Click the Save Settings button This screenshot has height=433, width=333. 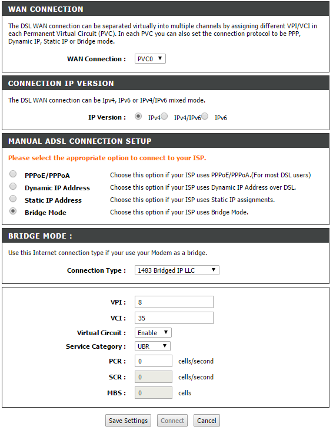(x=128, y=420)
